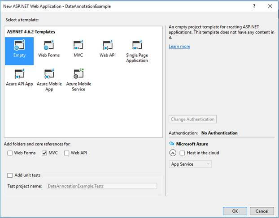Select the Azure API App template
279x218 pixels.
(19, 78)
